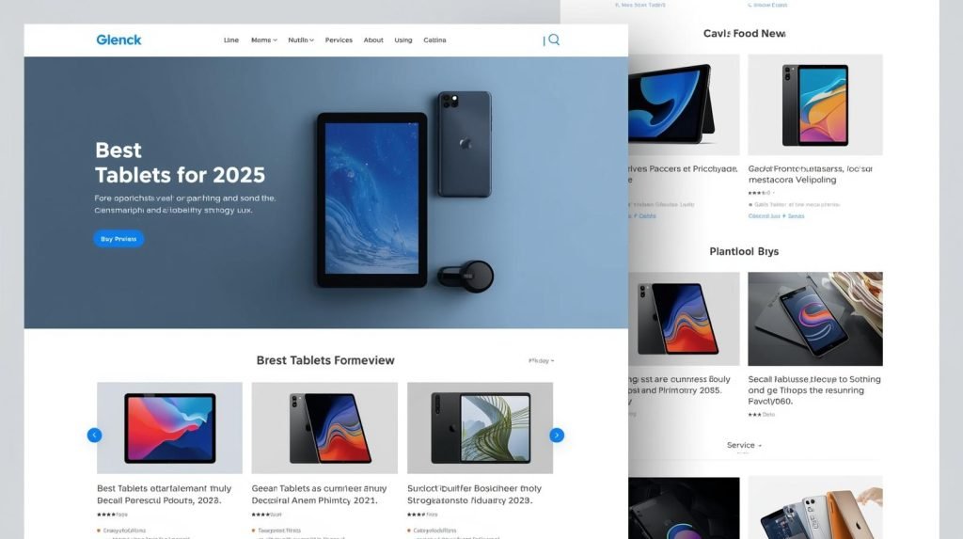The height and width of the screenshot is (539, 963).
Task: Open the Catlina navigation item
Action: point(434,40)
